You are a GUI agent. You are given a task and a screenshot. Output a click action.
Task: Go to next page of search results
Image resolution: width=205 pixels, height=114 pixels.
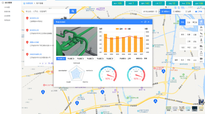click(51, 63)
